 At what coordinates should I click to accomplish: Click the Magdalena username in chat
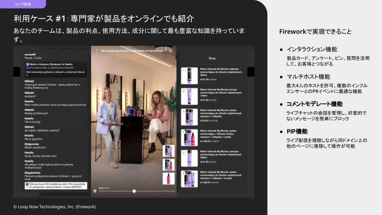click(32, 173)
